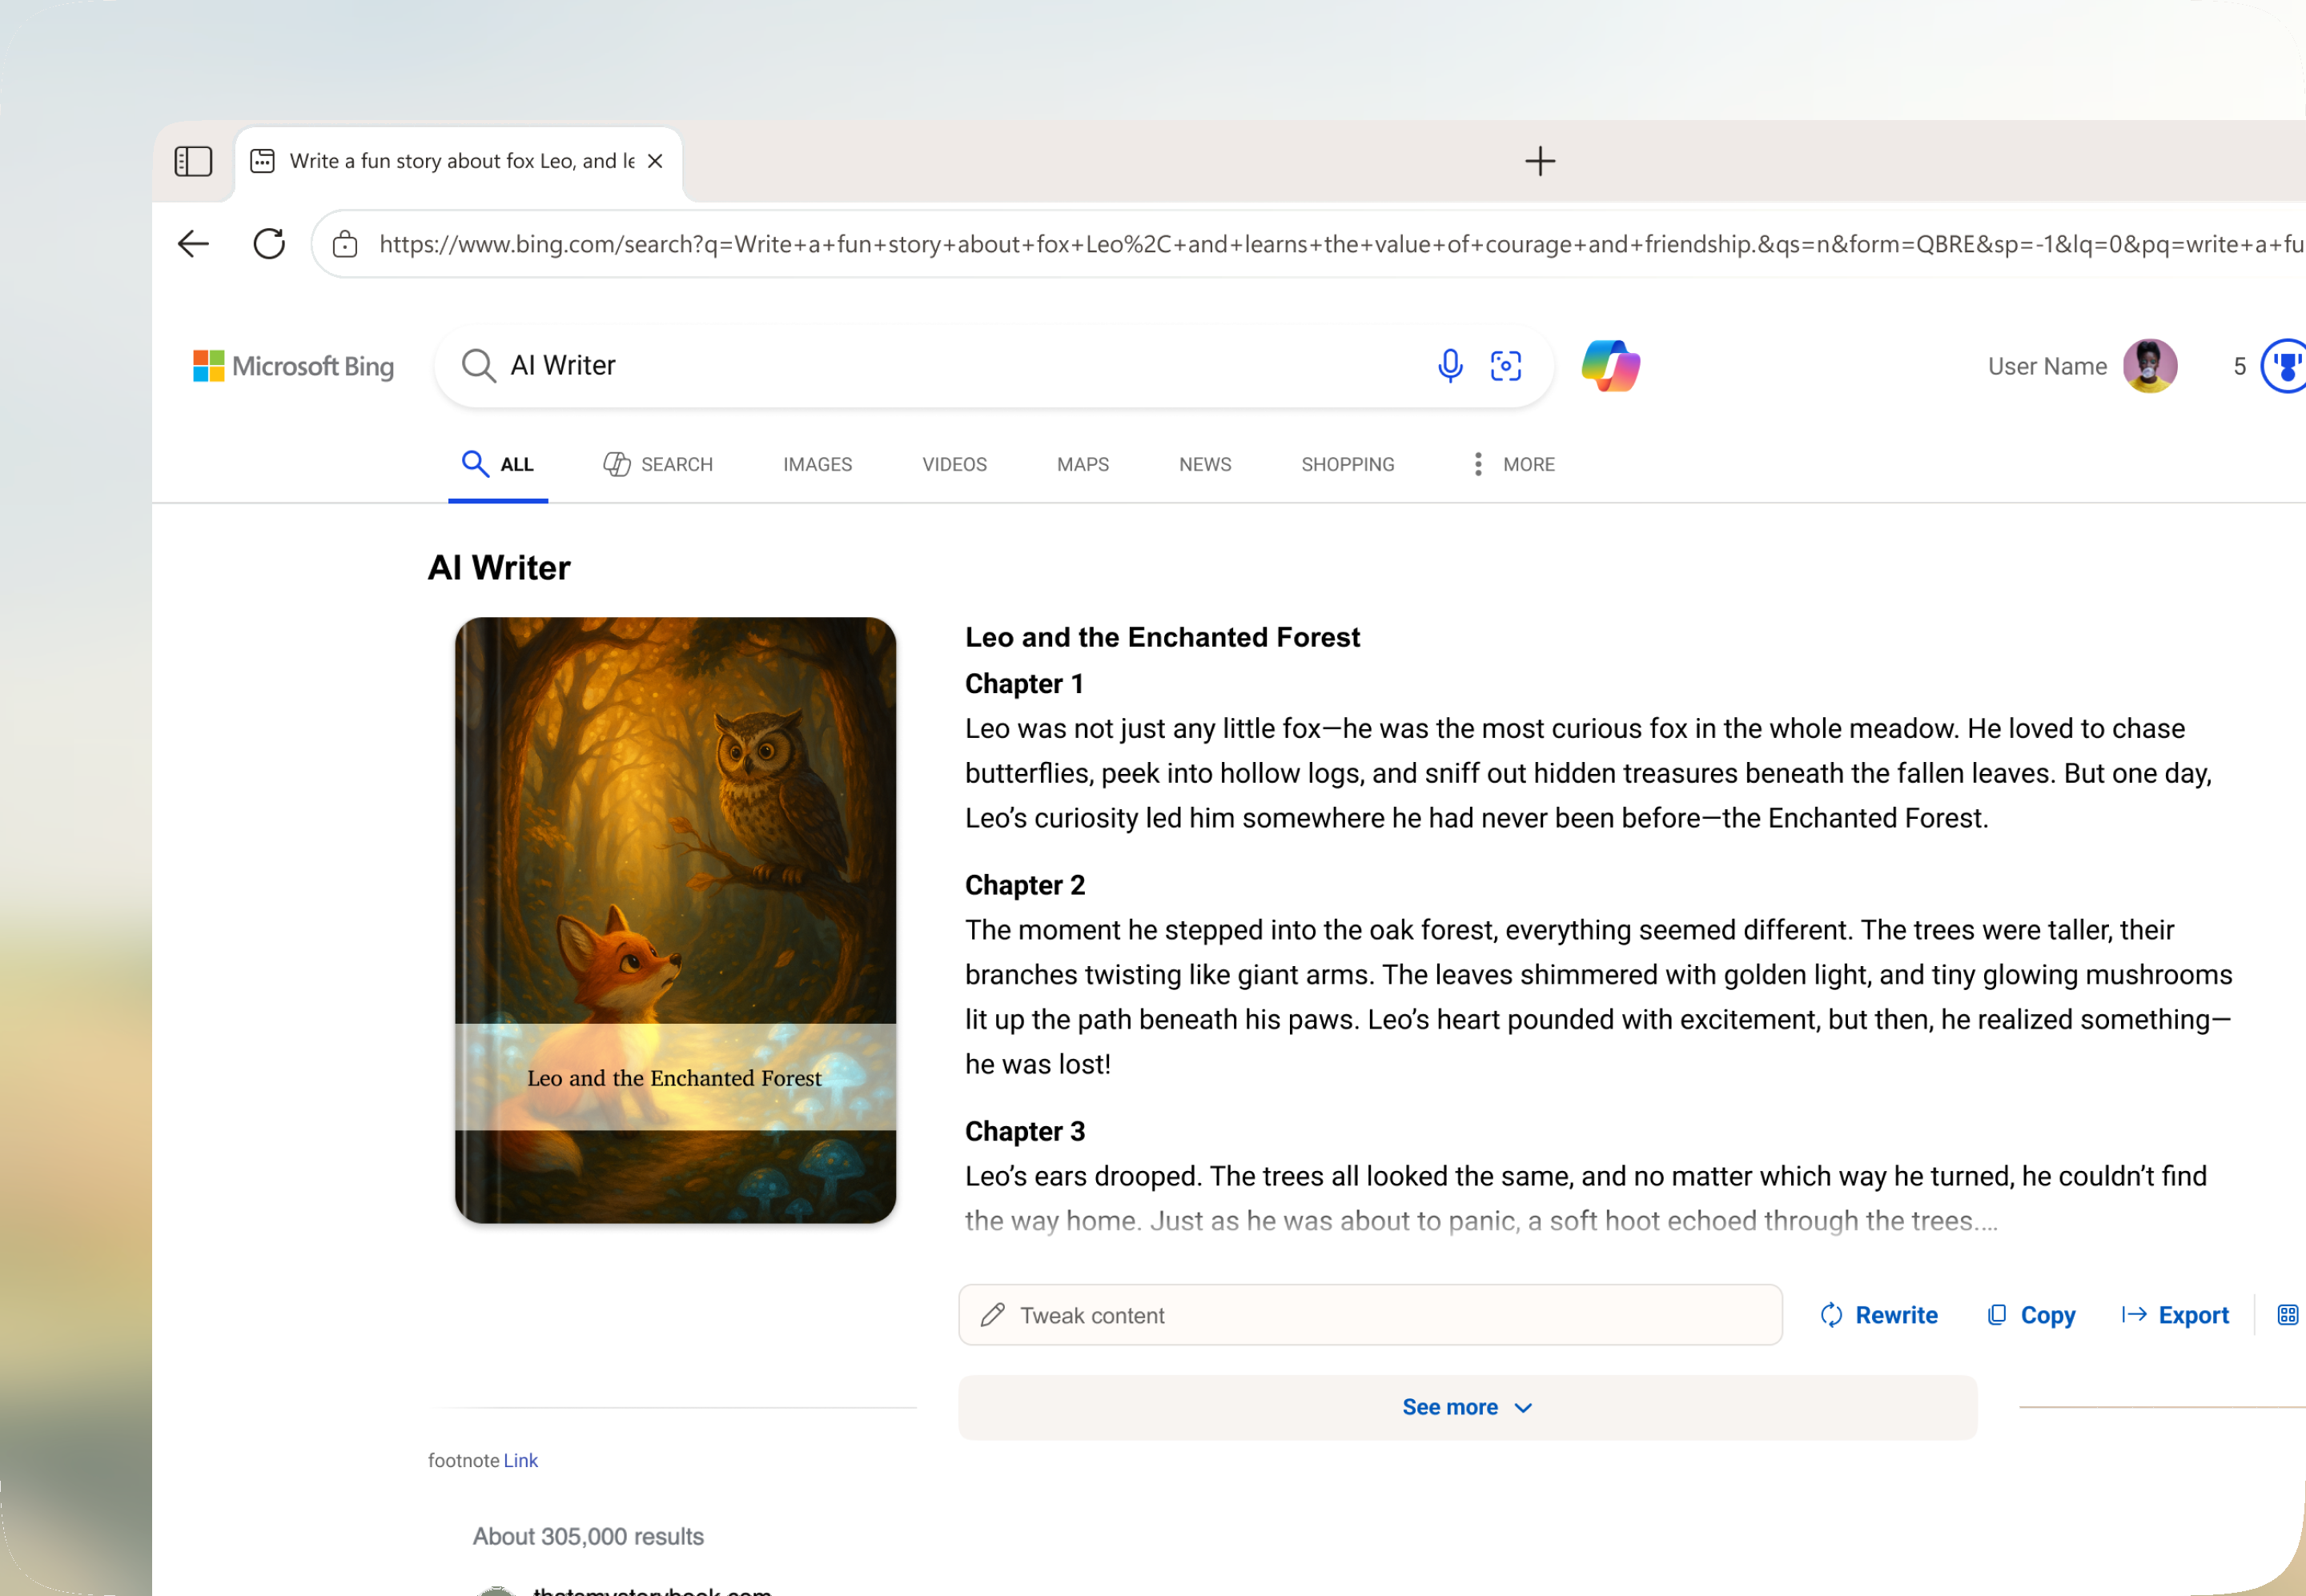Click the 'Chapter 1' heading
Screen dimensions: 2306x1596
1024,684
